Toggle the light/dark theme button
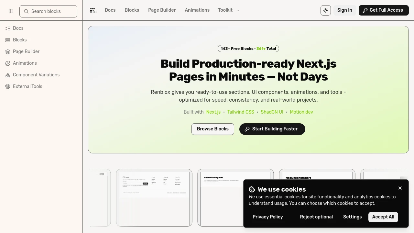 (326, 10)
